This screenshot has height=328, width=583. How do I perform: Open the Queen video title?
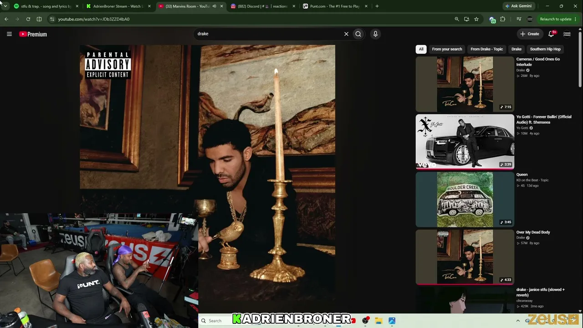tap(522, 174)
